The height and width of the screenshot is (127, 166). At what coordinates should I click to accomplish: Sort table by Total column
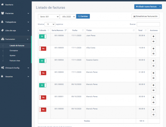coord(142,31)
